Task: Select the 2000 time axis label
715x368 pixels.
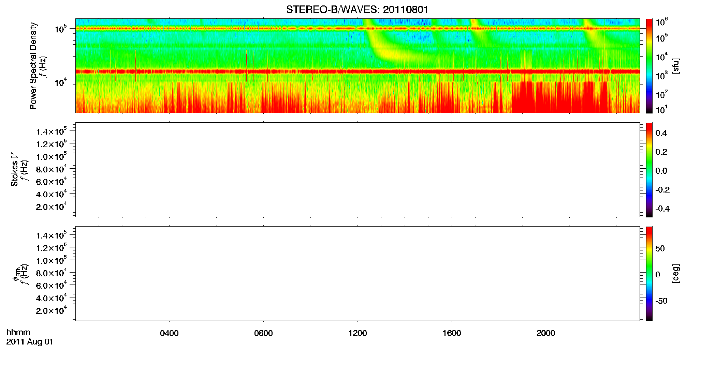Action: point(546,333)
